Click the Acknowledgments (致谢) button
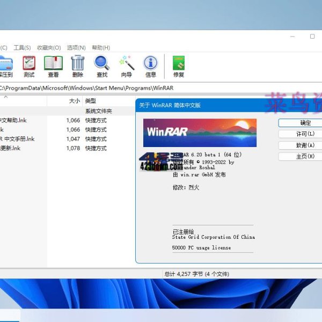The height and width of the screenshot is (322, 322). click(300, 145)
